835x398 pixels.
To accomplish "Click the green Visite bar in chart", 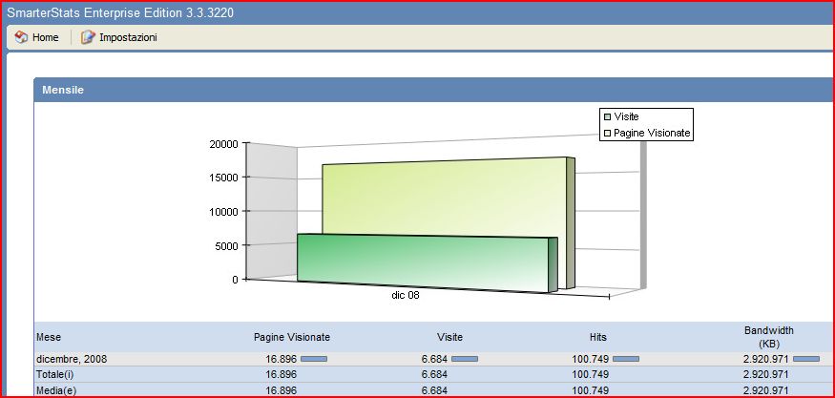I will coord(426,262).
